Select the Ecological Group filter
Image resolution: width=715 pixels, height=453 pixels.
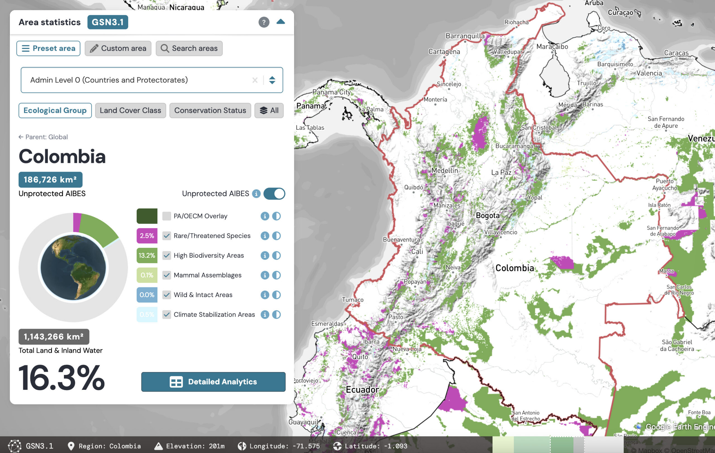point(55,110)
